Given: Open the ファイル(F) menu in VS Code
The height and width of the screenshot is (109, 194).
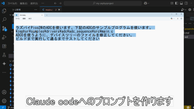Looking at the screenshot, I should point(12,3).
